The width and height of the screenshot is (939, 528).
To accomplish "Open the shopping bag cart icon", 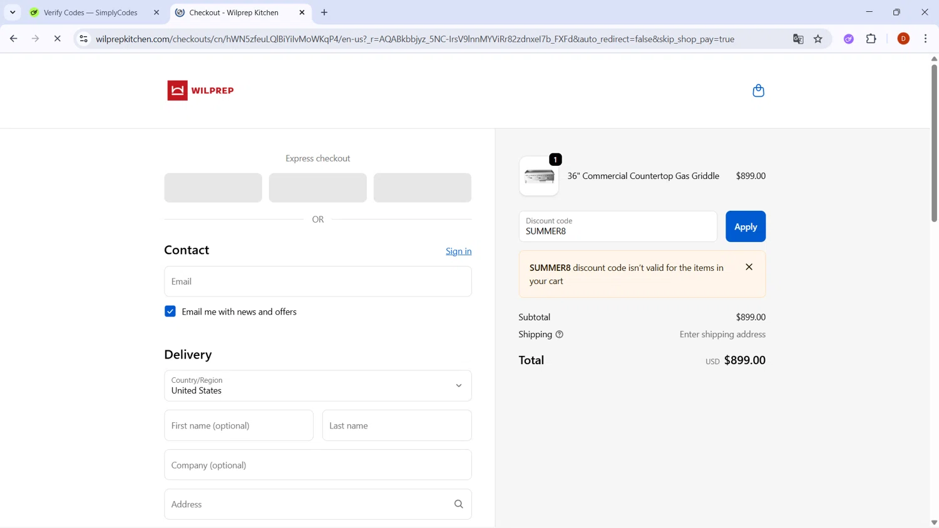I will tap(758, 91).
